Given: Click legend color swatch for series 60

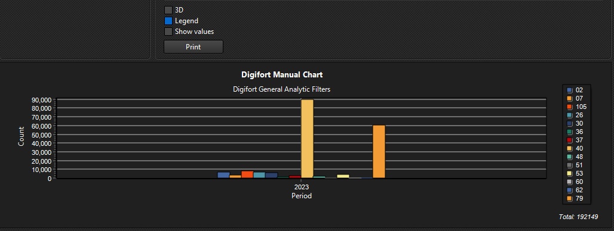Looking at the screenshot, I should click(x=570, y=182).
